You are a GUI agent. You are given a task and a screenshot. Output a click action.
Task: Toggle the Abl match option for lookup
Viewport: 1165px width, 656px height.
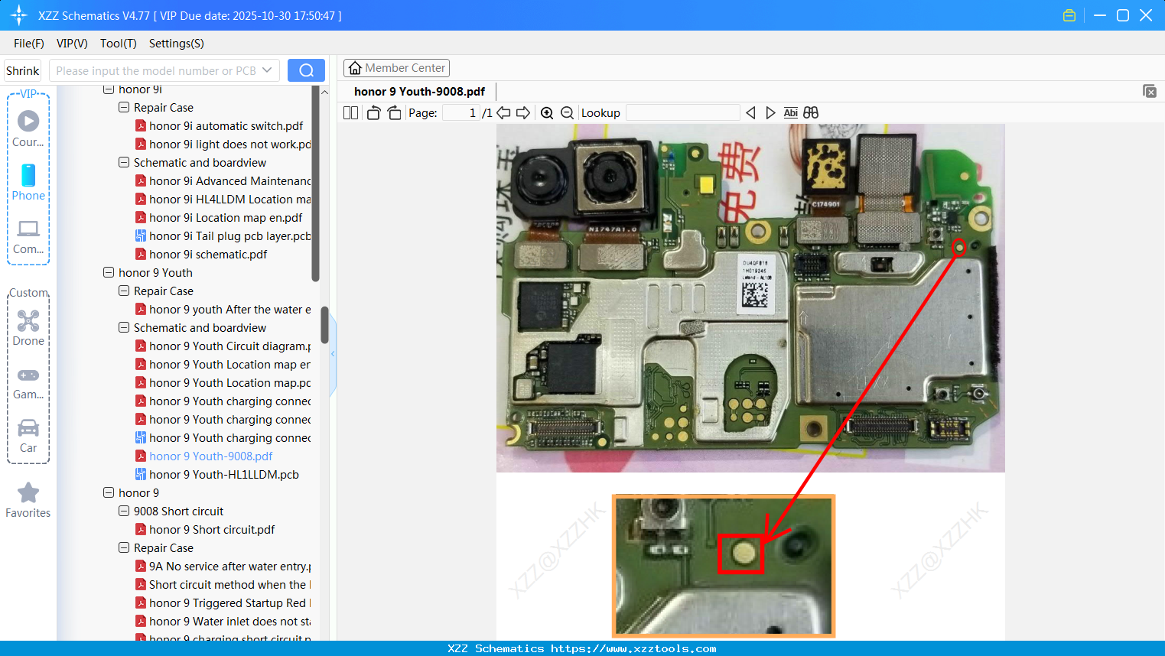coord(791,113)
